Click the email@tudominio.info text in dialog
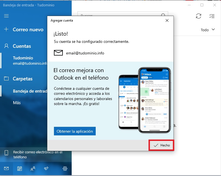The width and height of the screenshot is (221, 176). 85,53
